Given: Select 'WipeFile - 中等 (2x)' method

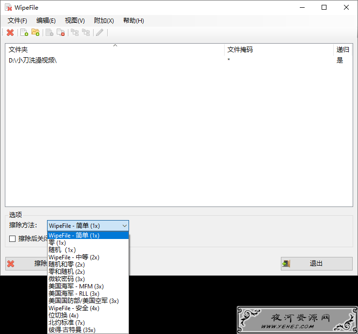Looking at the screenshot, I should point(88,257).
